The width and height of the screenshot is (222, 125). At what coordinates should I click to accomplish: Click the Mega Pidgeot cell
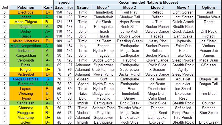coord(25,22)
